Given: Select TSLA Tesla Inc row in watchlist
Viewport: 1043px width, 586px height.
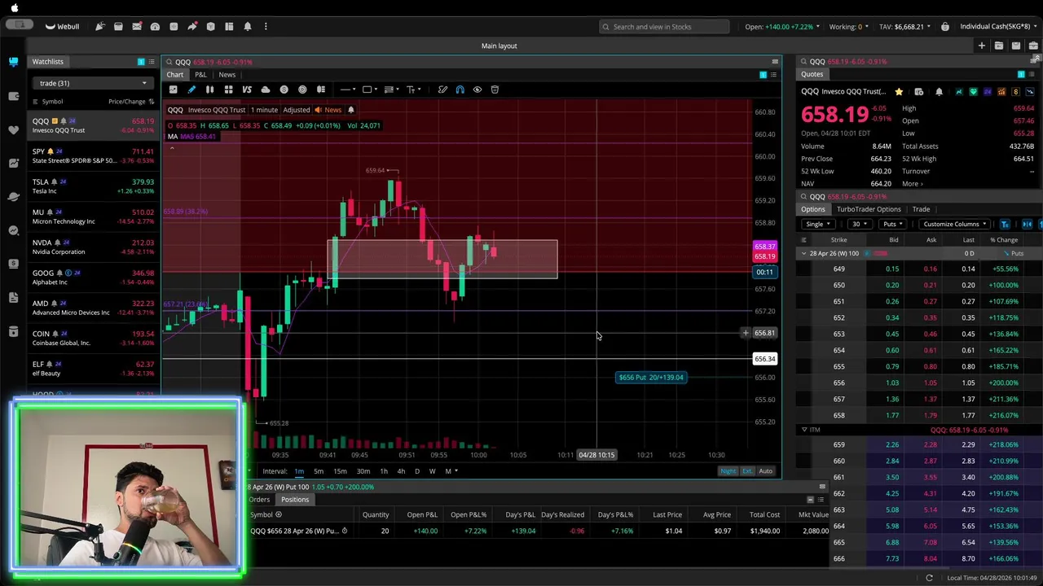Looking at the screenshot, I should [93, 186].
